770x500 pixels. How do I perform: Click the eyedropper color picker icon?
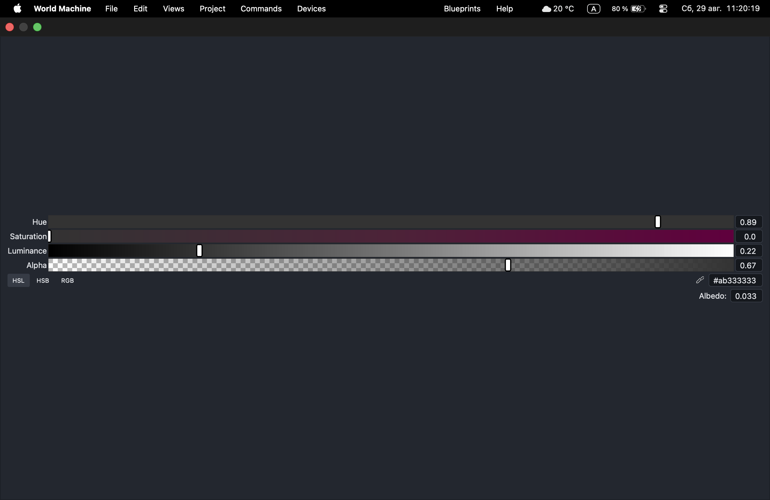(700, 280)
